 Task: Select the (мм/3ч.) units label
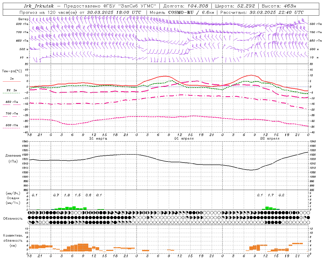13,193
